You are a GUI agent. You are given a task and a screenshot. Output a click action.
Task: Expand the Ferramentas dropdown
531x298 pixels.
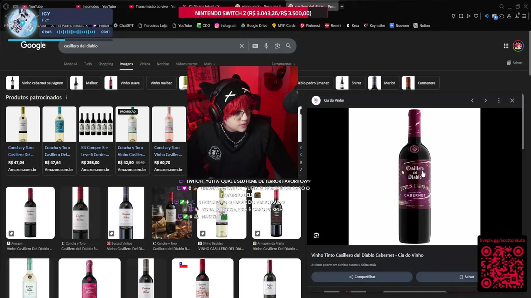pos(283,64)
